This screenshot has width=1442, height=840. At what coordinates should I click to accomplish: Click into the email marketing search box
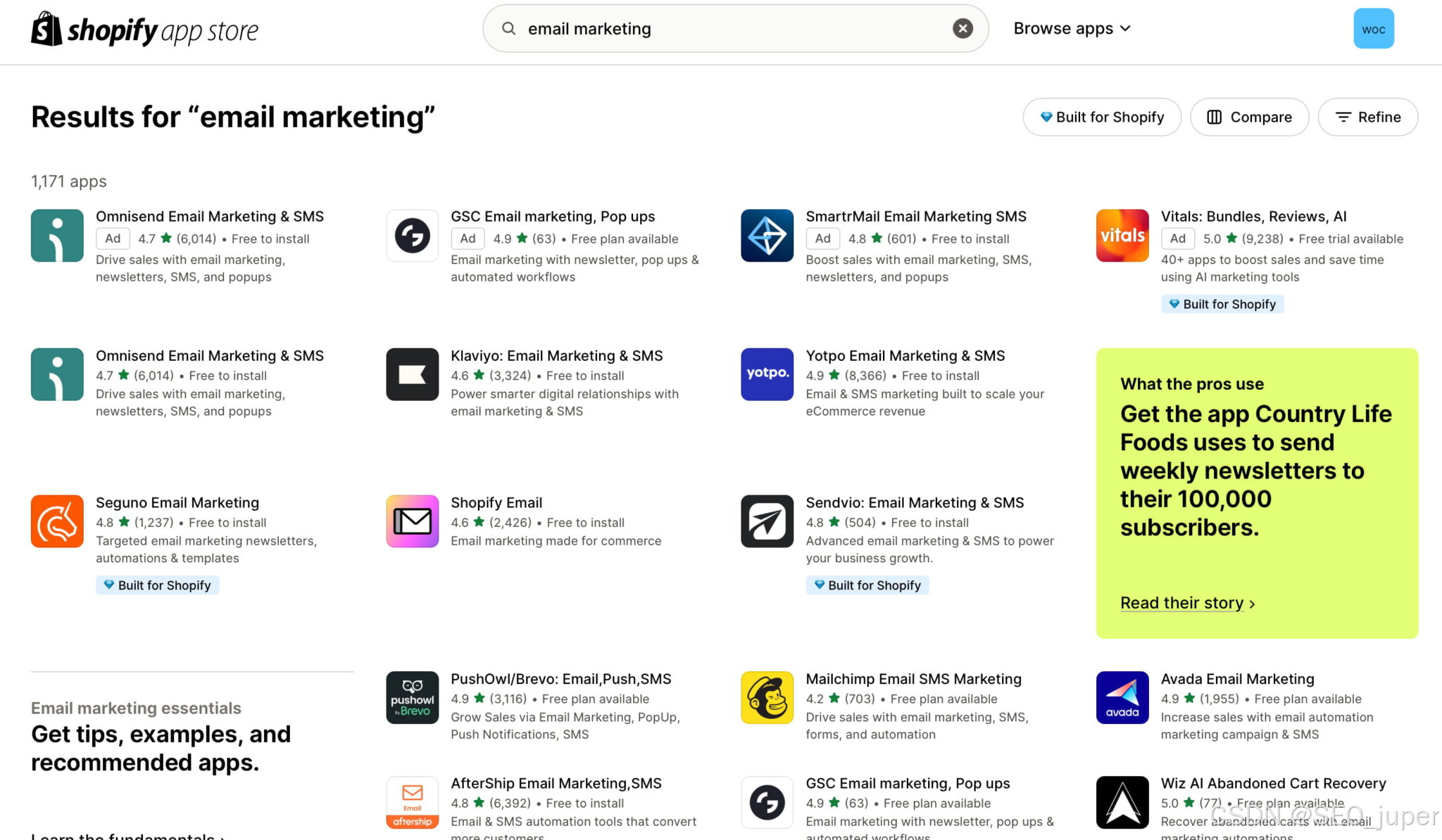click(732, 29)
